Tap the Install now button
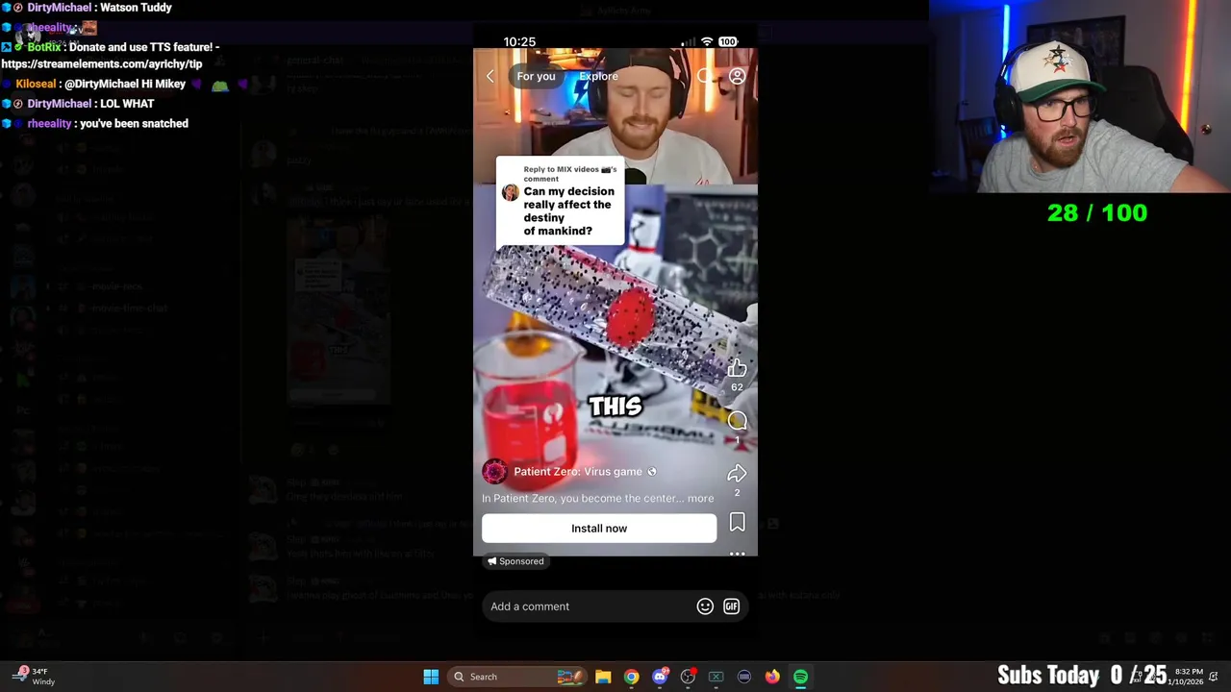1231x692 pixels. 599,528
